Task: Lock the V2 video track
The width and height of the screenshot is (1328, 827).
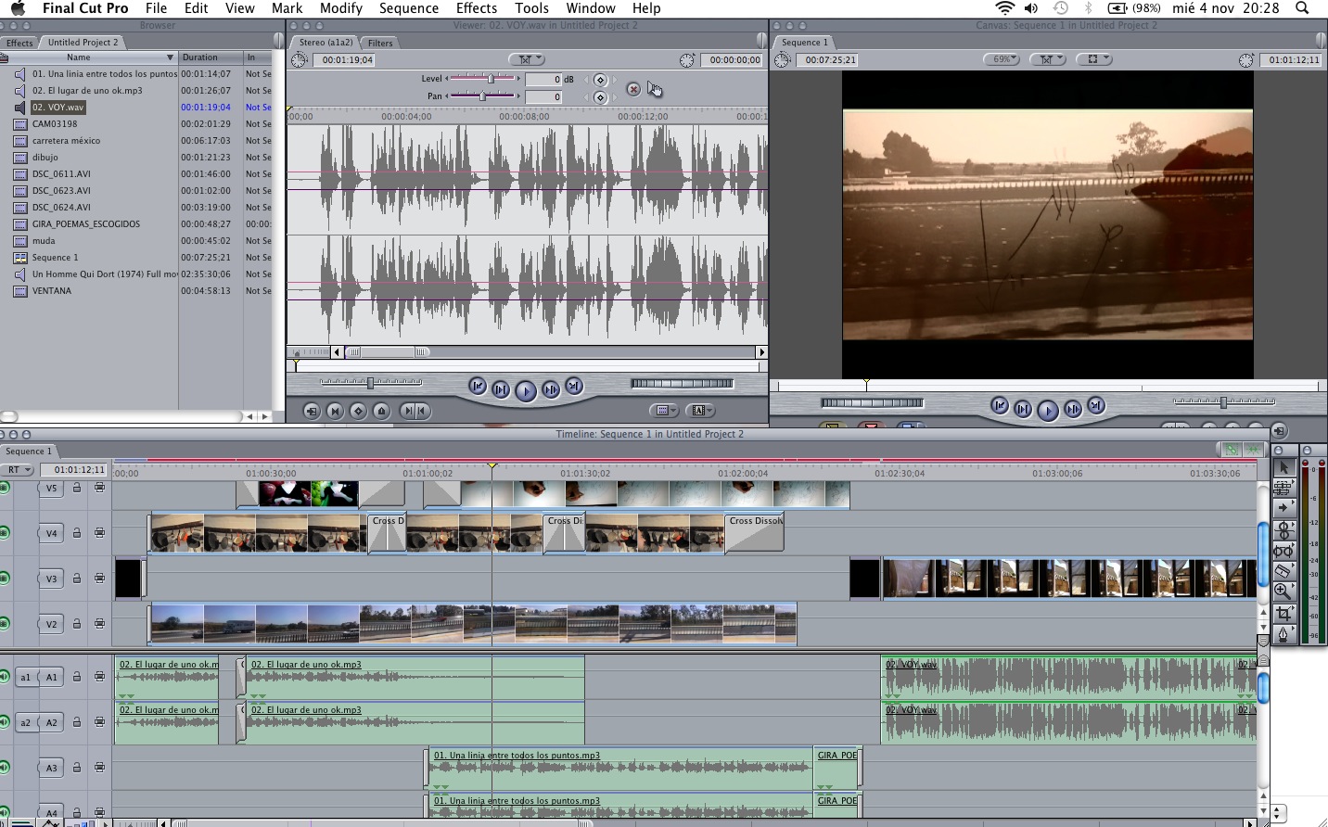Action: click(x=77, y=624)
